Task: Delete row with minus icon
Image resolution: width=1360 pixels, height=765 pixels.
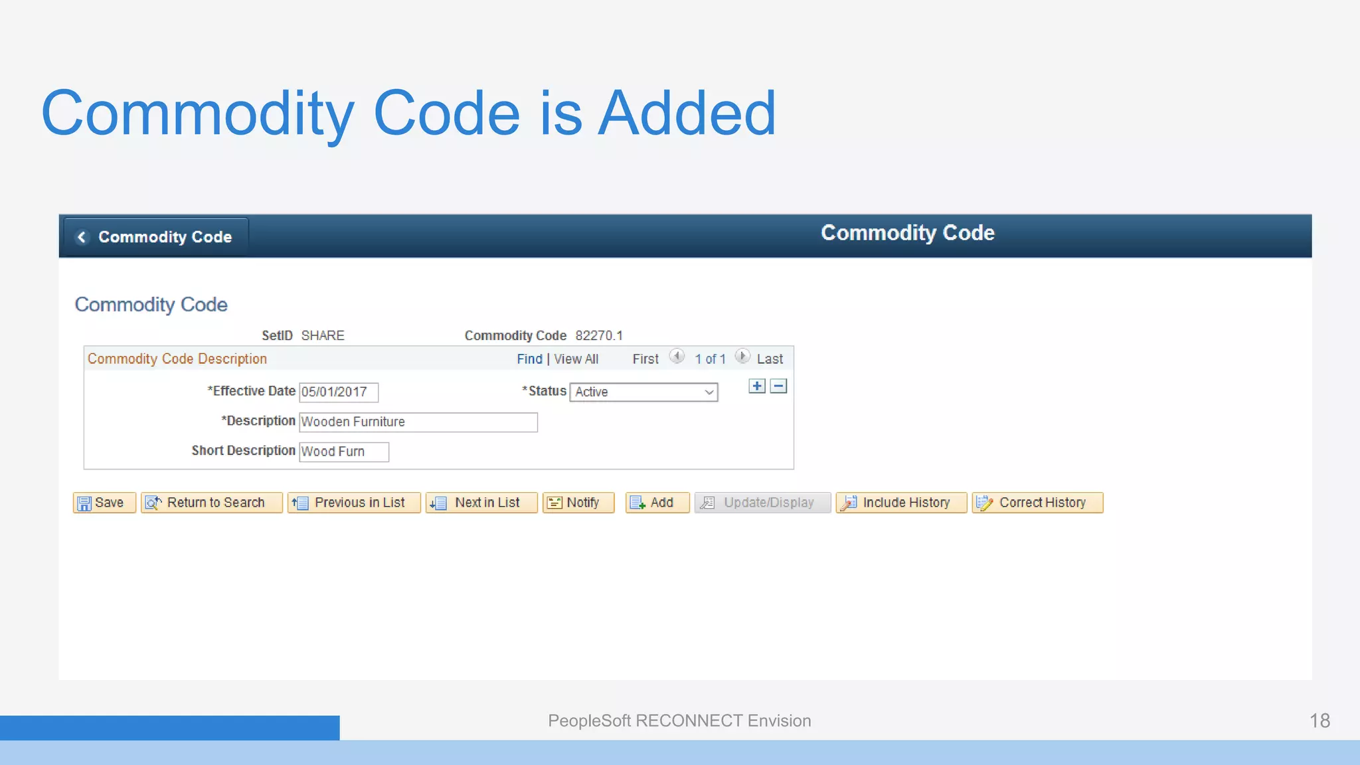Action: click(778, 386)
